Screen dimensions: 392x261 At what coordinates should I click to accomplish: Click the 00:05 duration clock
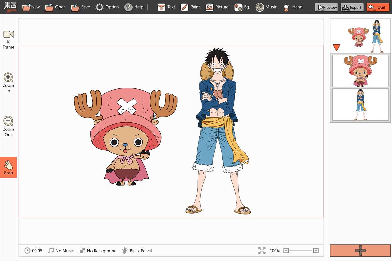33,250
